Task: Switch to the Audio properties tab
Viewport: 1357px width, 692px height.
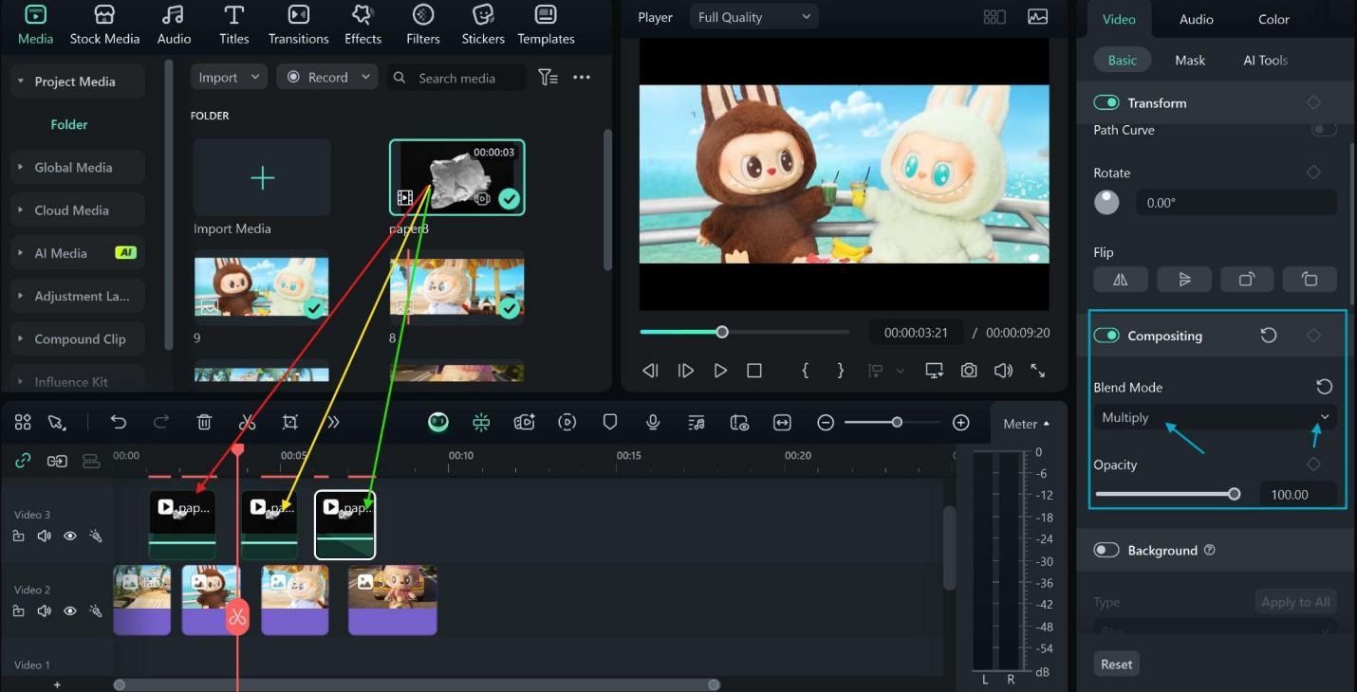Action: pyautogui.click(x=1196, y=19)
